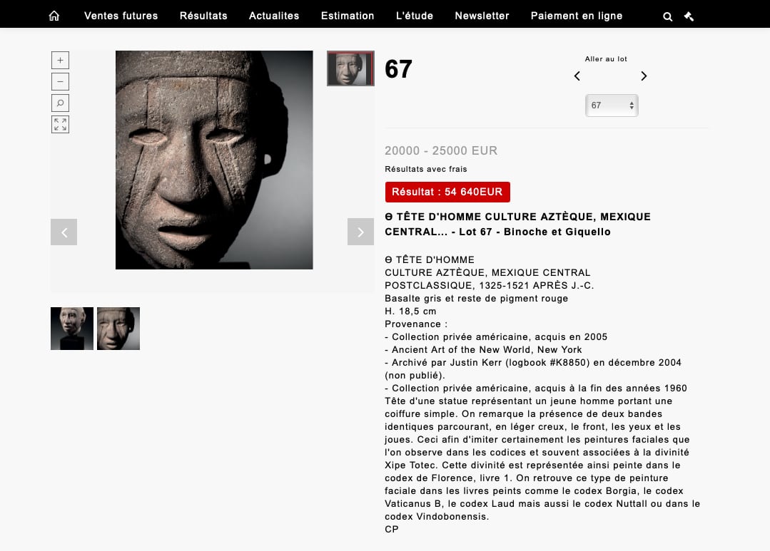Click the red Résultat 54 640EUR badge
Image resolution: width=770 pixels, height=551 pixels.
(447, 192)
